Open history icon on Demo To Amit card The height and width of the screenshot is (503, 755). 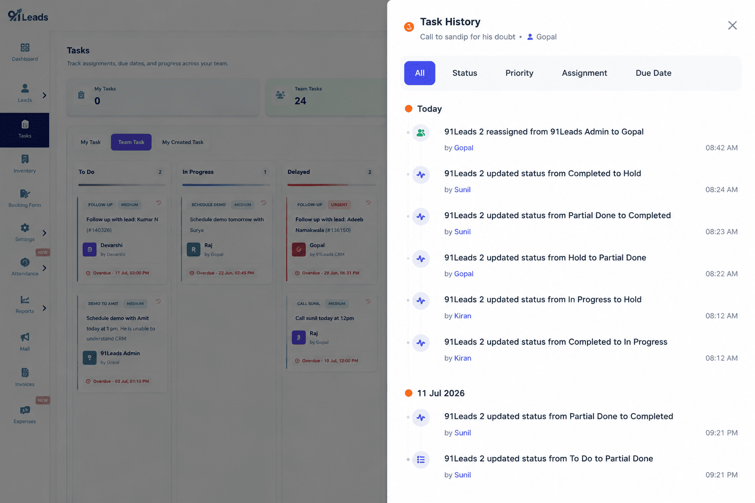(159, 302)
